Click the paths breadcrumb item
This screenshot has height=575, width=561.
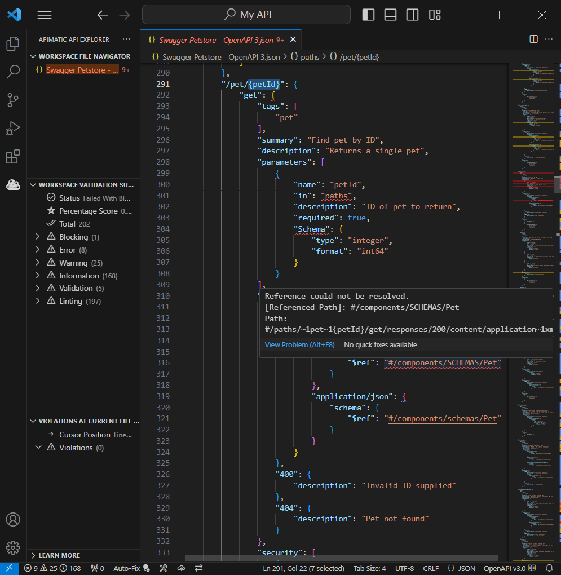[x=304, y=57]
